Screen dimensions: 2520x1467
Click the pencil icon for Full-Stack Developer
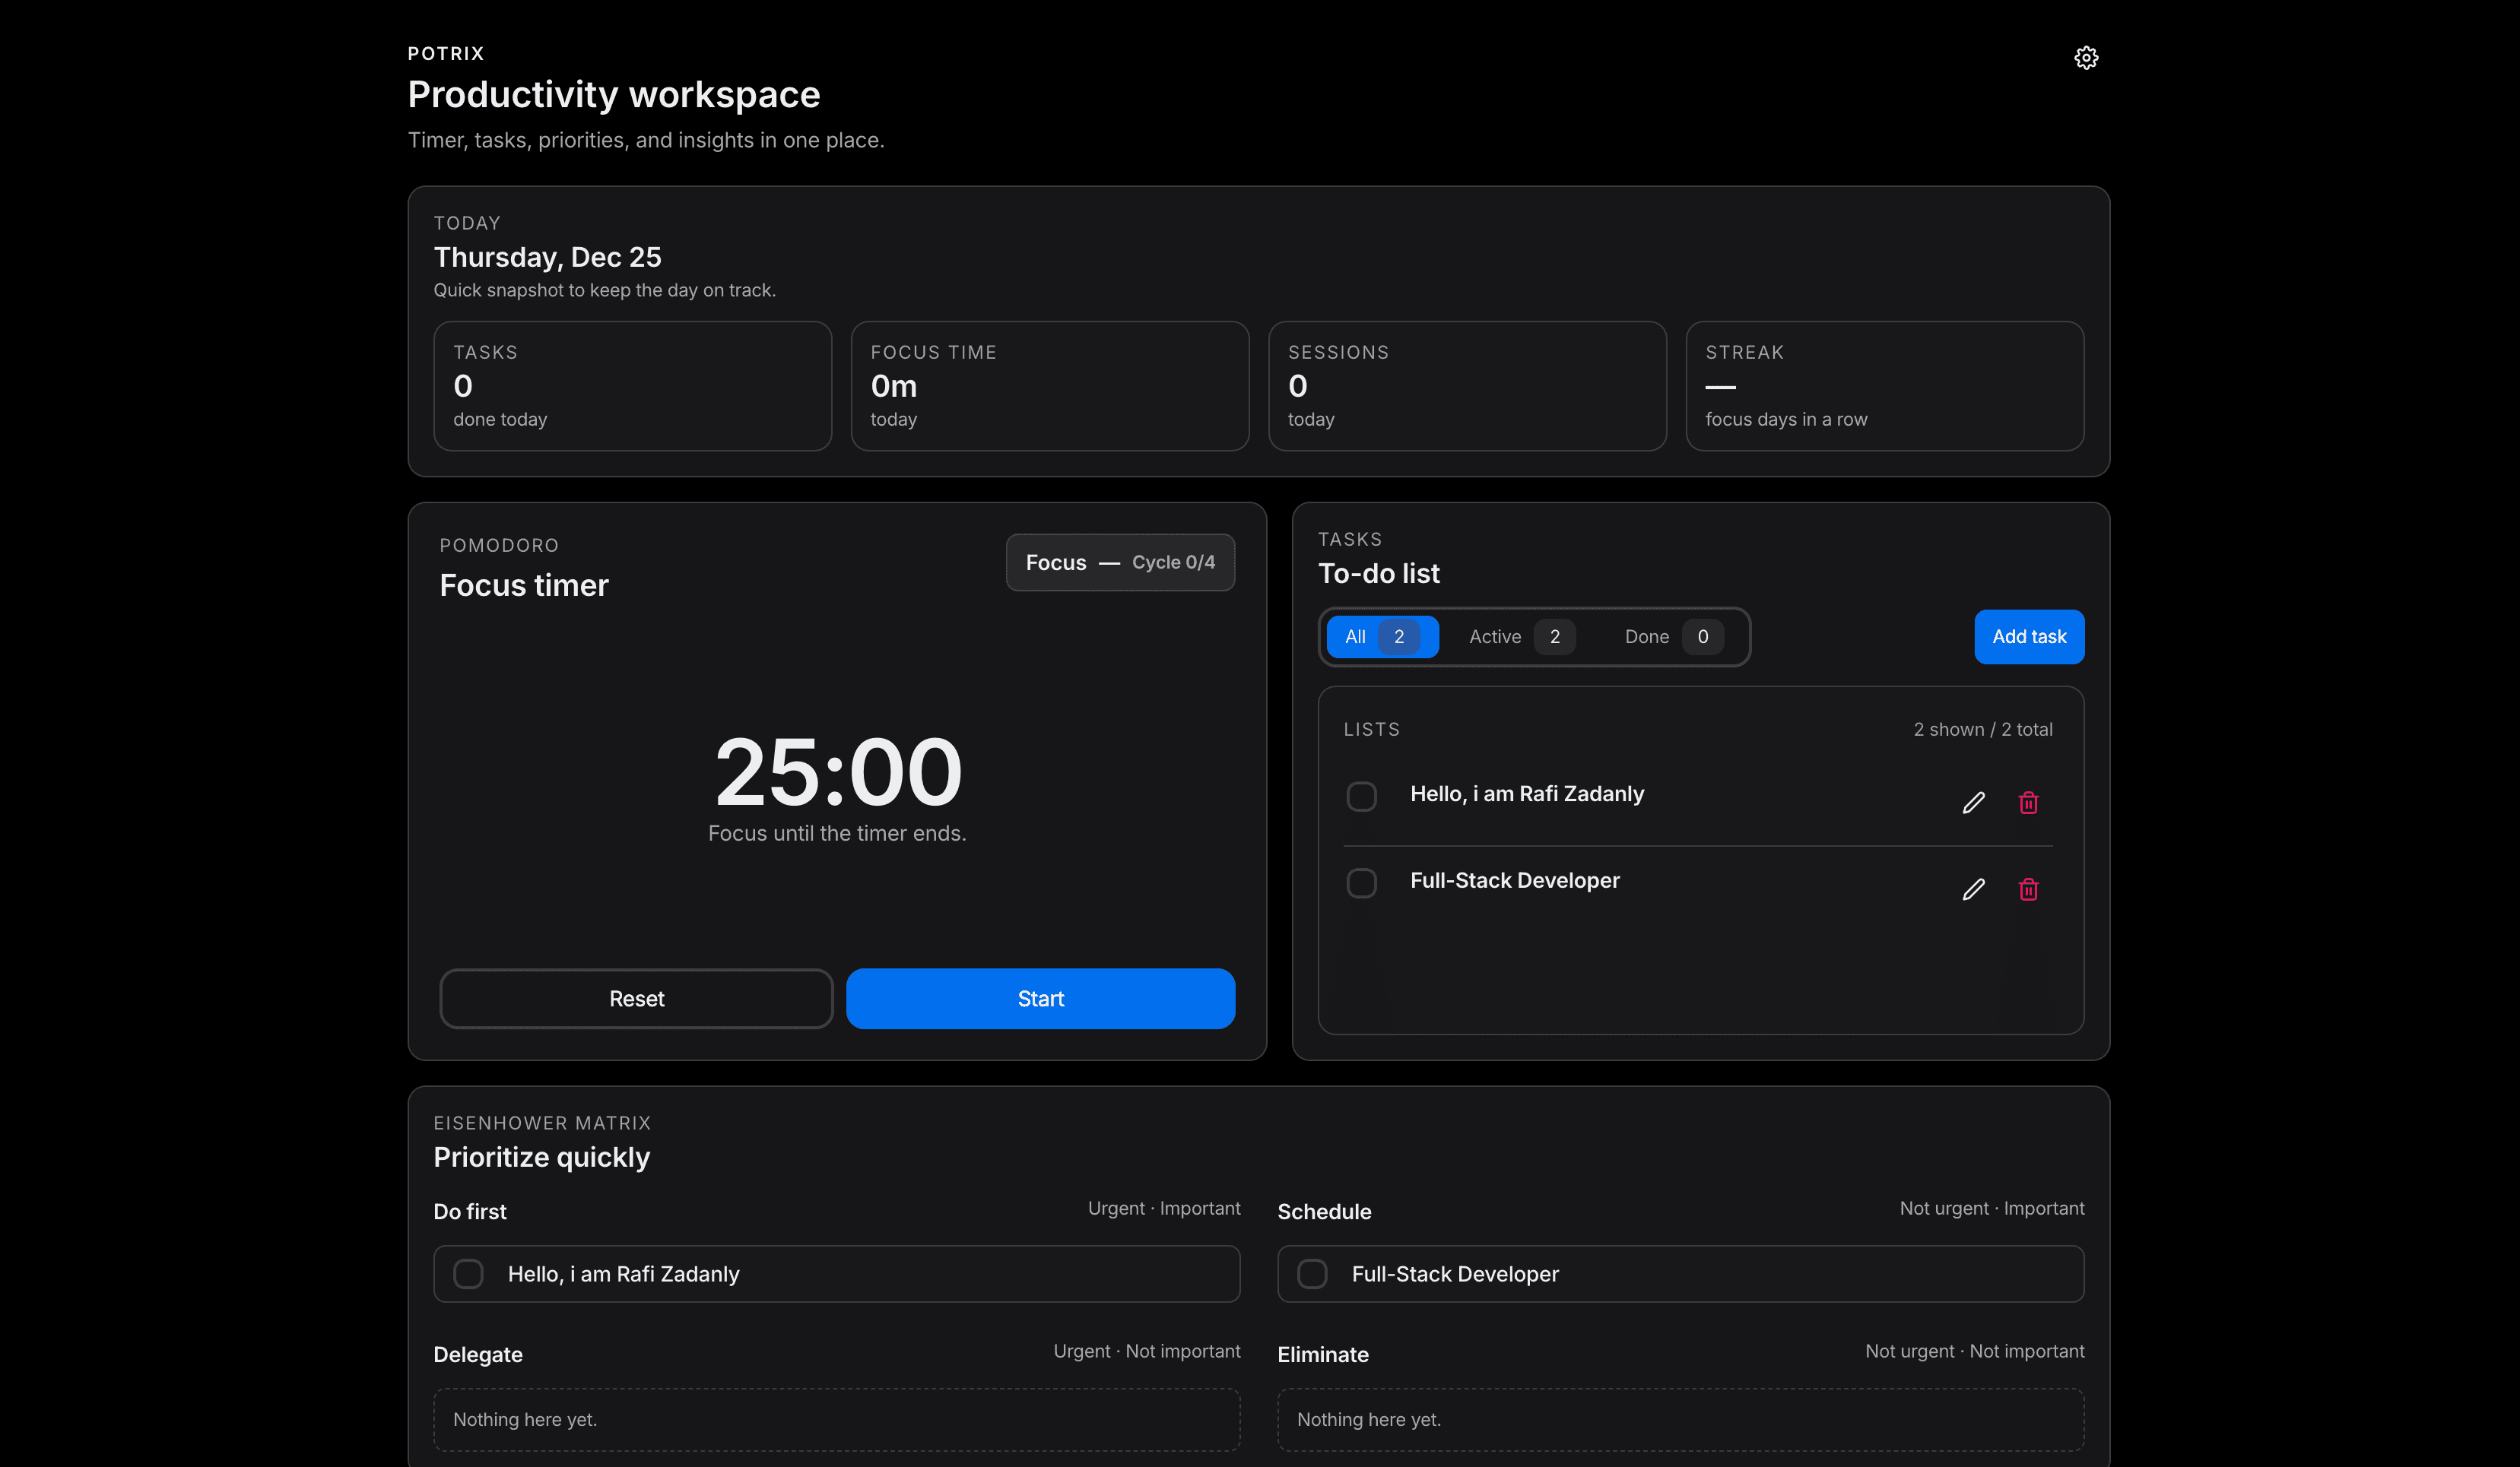(1973, 889)
